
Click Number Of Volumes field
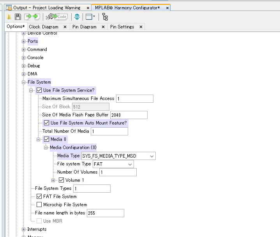point(118,172)
